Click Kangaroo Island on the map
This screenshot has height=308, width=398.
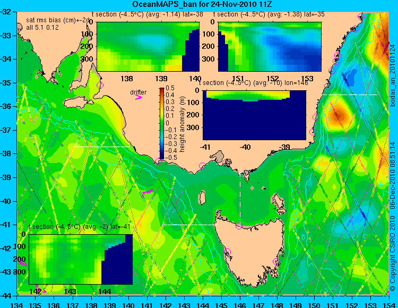(77, 102)
